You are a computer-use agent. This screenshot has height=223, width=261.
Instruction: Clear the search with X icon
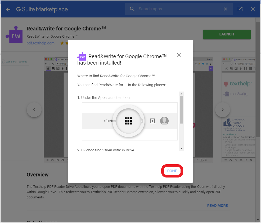(225, 9)
